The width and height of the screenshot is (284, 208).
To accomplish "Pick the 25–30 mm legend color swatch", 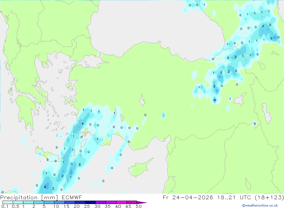I will click(x=90, y=202).
